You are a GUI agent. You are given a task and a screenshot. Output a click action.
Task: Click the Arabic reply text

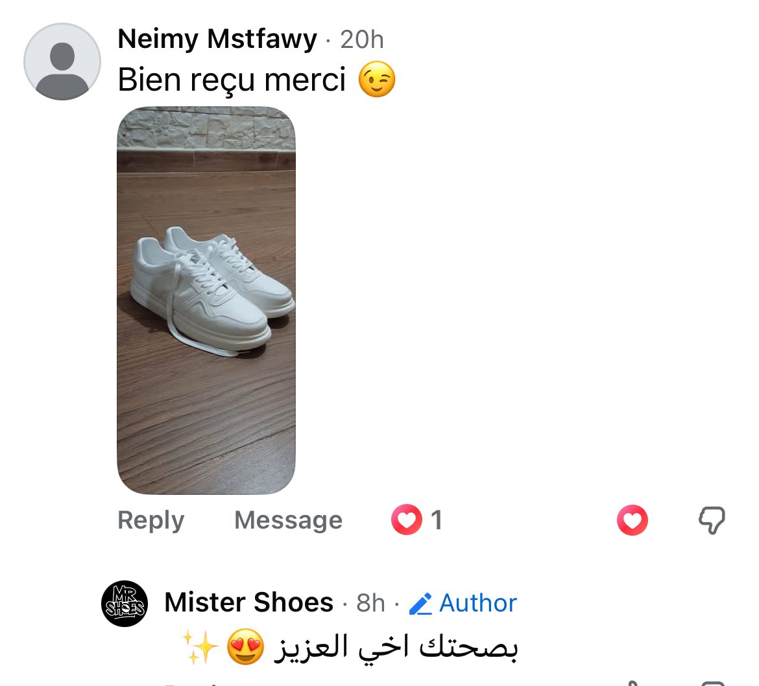tap(396, 647)
